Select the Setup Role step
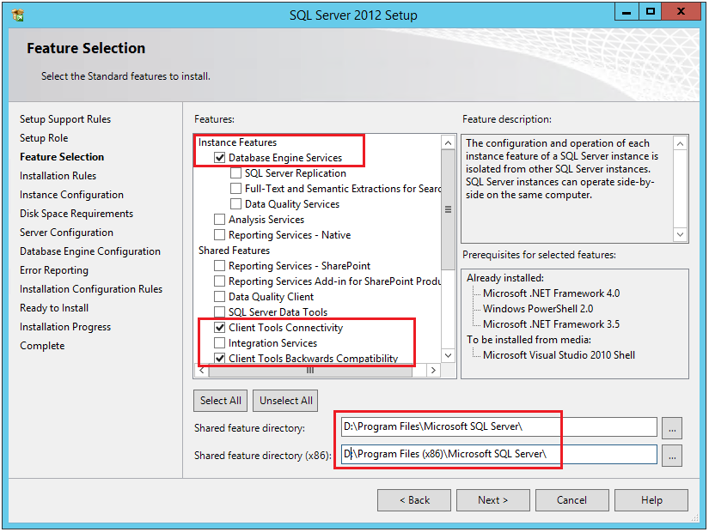709x532 pixels. click(x=44, y=138)
